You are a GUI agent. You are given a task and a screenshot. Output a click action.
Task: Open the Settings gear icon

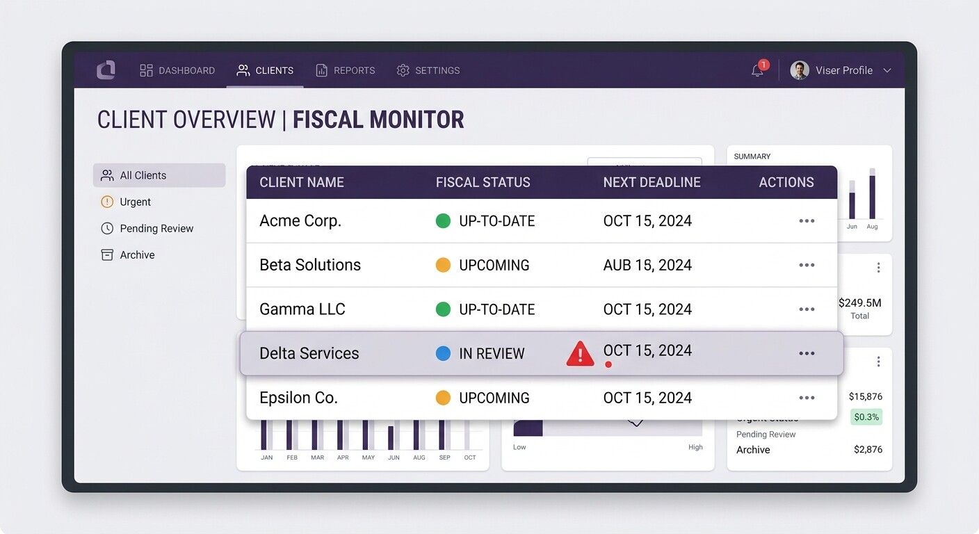tap(403, 70)
